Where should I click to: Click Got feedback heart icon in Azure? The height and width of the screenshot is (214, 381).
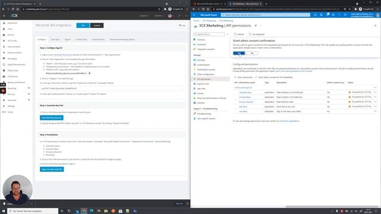(x=250, y=34)
